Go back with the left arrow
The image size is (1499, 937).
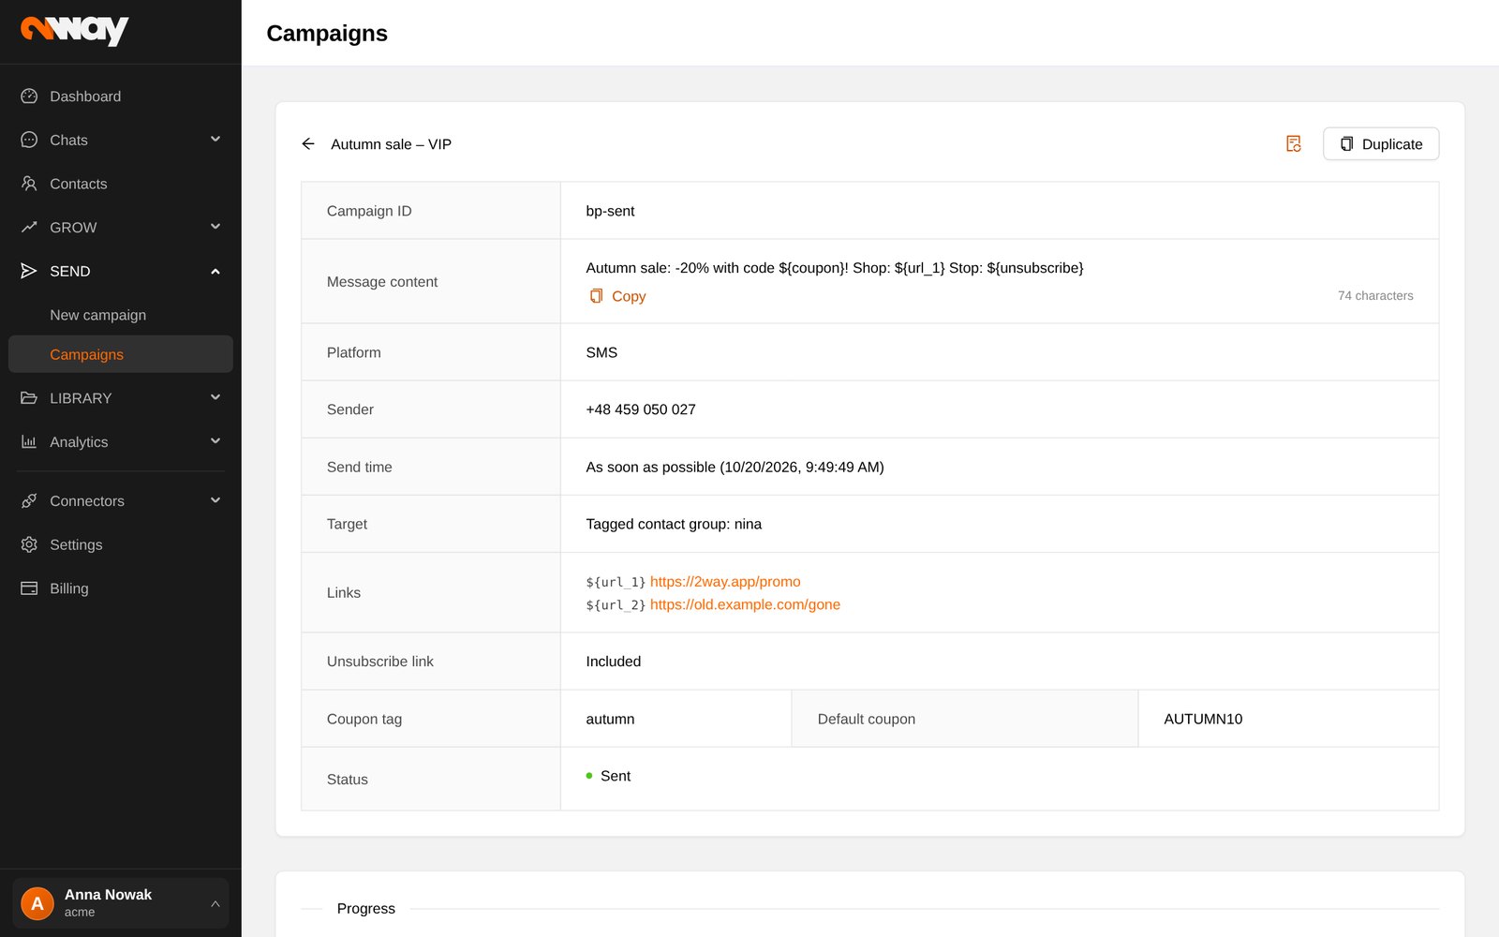click(308, 144)
